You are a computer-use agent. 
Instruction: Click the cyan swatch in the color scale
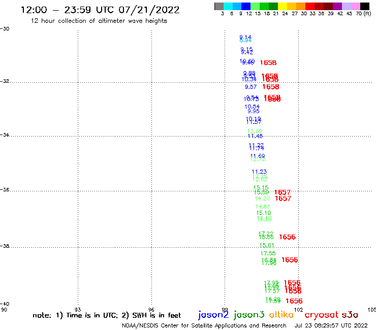tap(228, 6)
